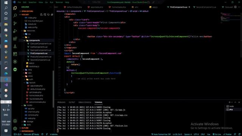Click the components breadcrumb segment
242x136 pixels.
(76, 11)
